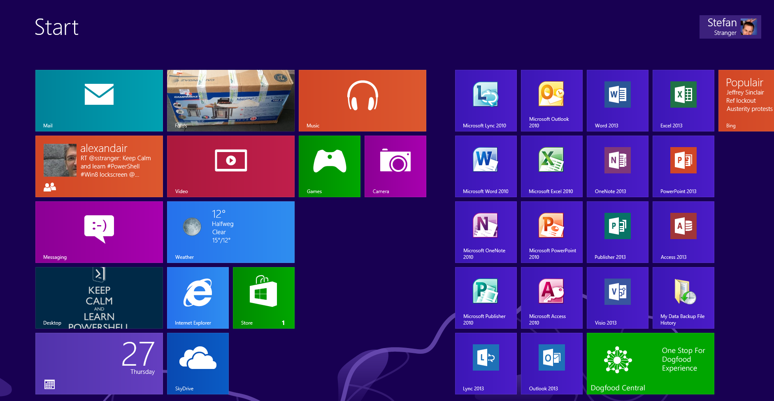Start the Camera app
Screen dimensions: 774x401
[395, 166]
